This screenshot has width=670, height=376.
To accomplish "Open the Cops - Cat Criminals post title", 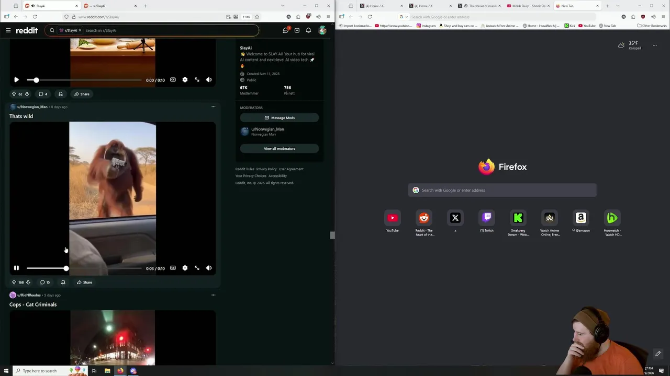I will pyautogui.click(x=33, y=304).
